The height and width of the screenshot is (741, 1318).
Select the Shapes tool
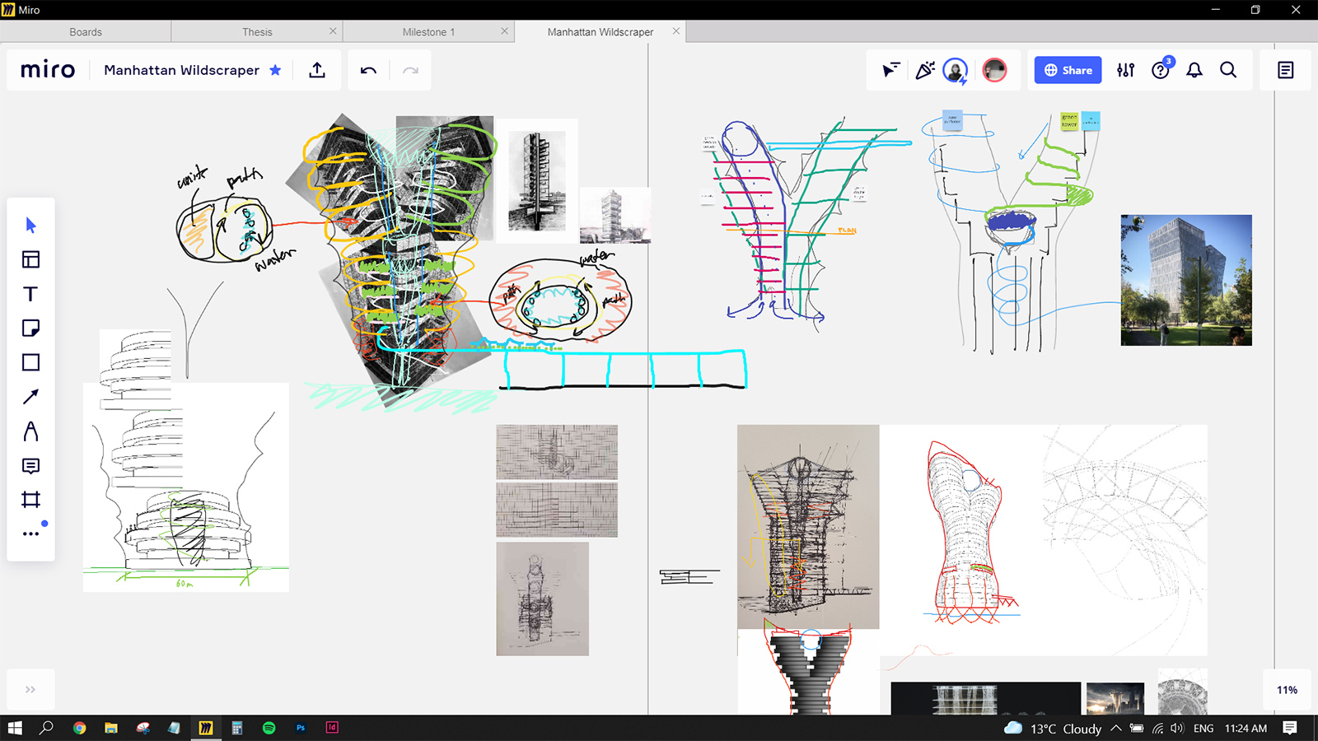pos(30,362)
